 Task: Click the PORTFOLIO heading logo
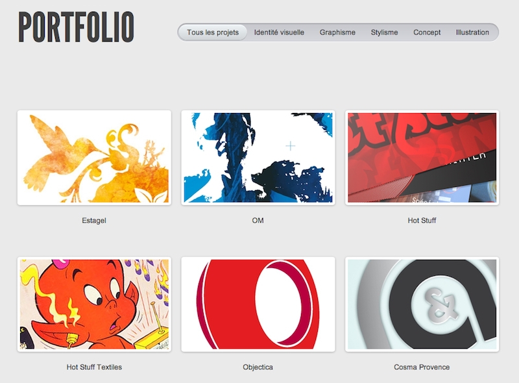[x=76, y=27]
